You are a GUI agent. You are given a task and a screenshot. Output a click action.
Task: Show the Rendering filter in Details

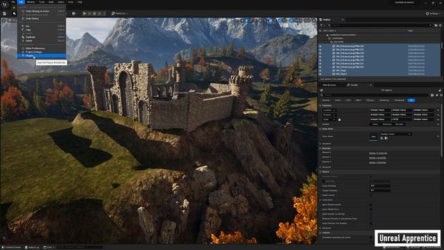384,100
